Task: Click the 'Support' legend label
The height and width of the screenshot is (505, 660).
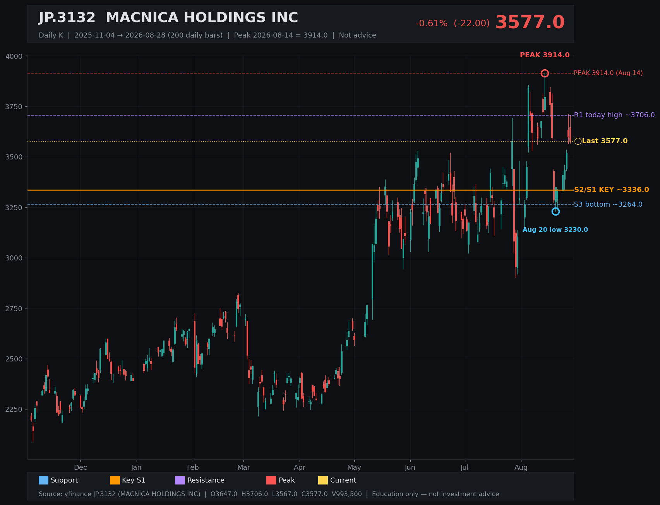Action: tap(64, 480)
